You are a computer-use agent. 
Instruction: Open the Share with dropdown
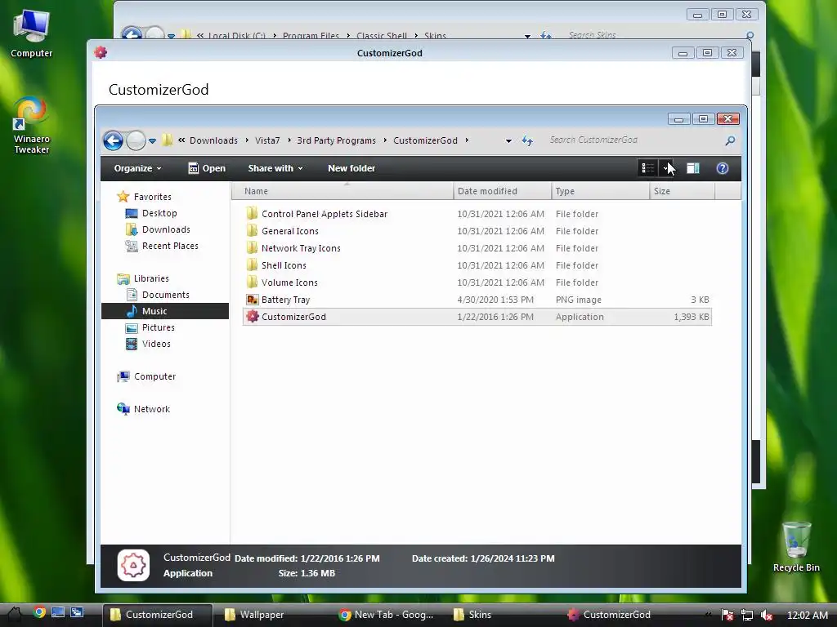pyautogui.click(x=275, y=168)
